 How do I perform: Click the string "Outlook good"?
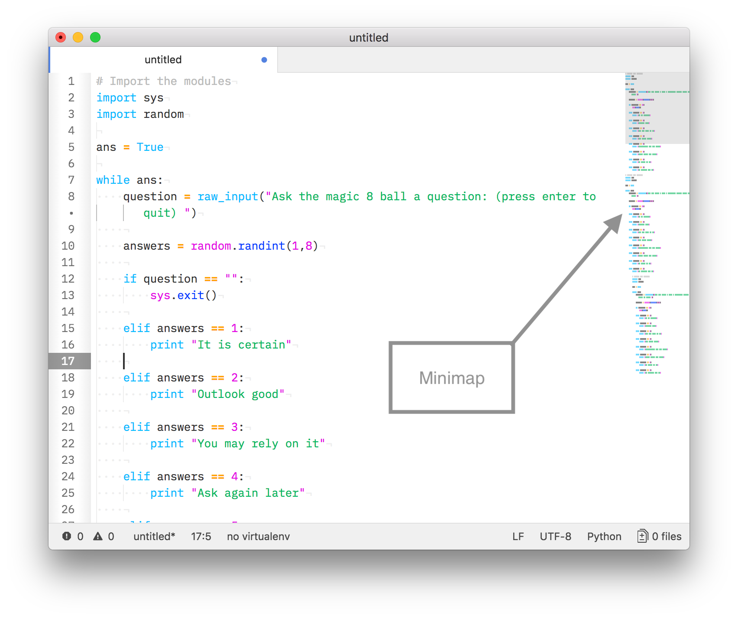pos(238,394)
